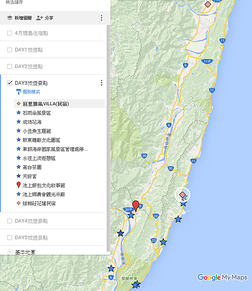Click the coastal star marker east of route 23 shields

[x=163, y=242]
